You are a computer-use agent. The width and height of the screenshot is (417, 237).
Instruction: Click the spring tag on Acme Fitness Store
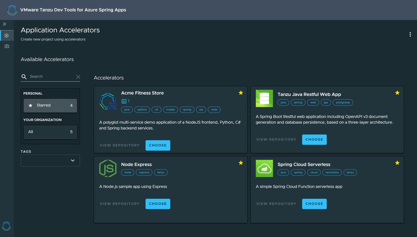[187, 110]
